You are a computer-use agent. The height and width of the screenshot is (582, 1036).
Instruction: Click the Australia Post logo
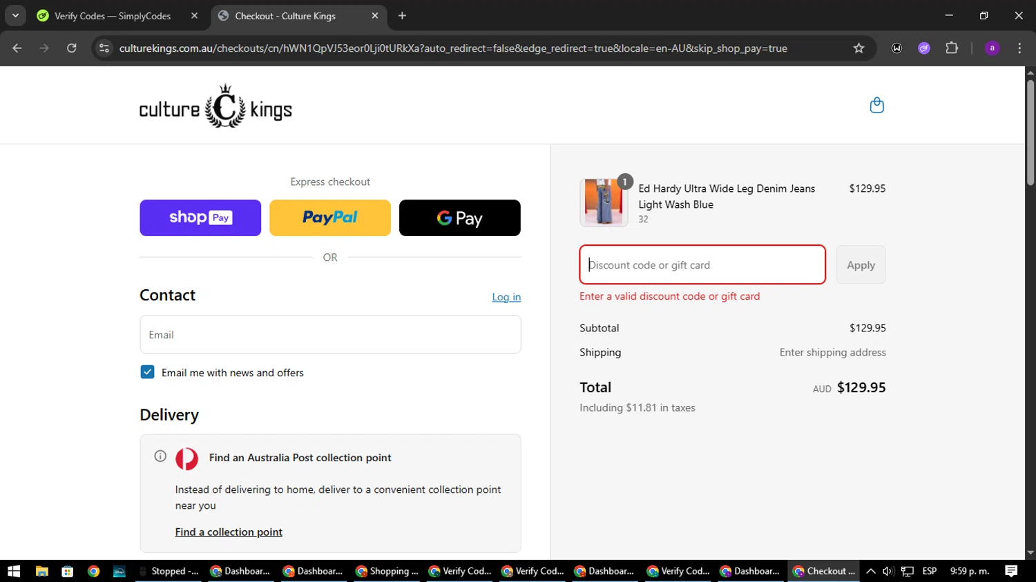tap(186, 458)
